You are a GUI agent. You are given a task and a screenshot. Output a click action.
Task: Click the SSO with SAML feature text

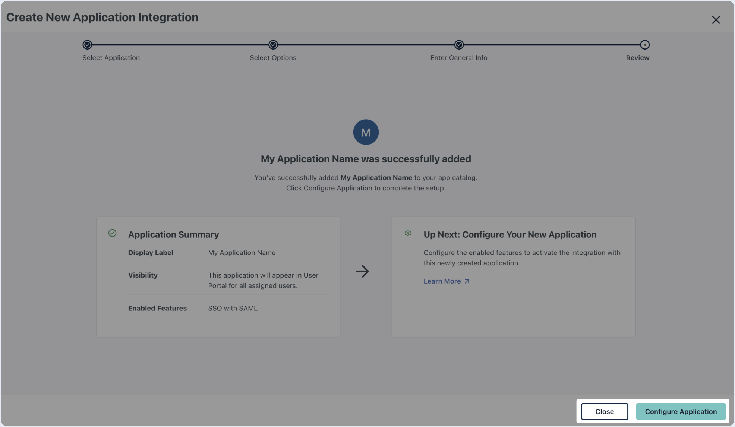(x=233, y=308)
